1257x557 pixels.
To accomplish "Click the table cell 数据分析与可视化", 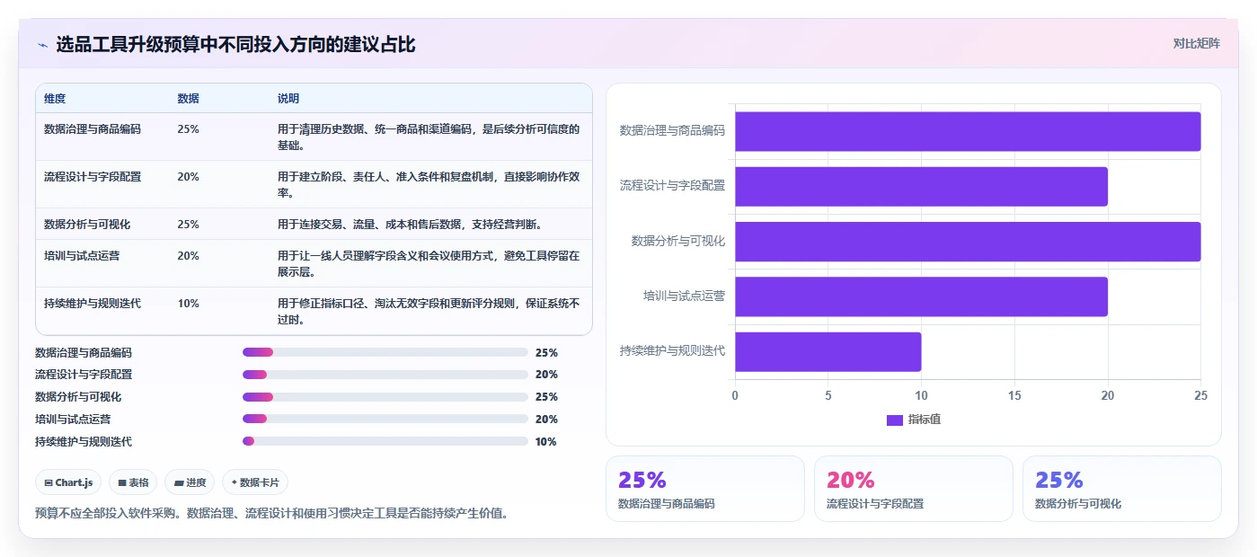I will click(87, 224).
